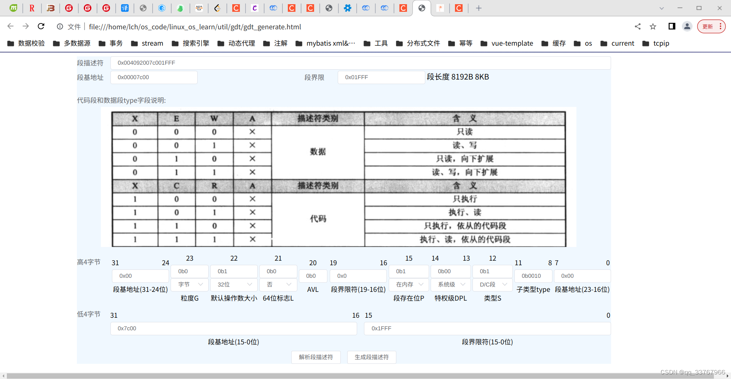Switch to the green m tab
731x379 pixels.
click(13, 8)
